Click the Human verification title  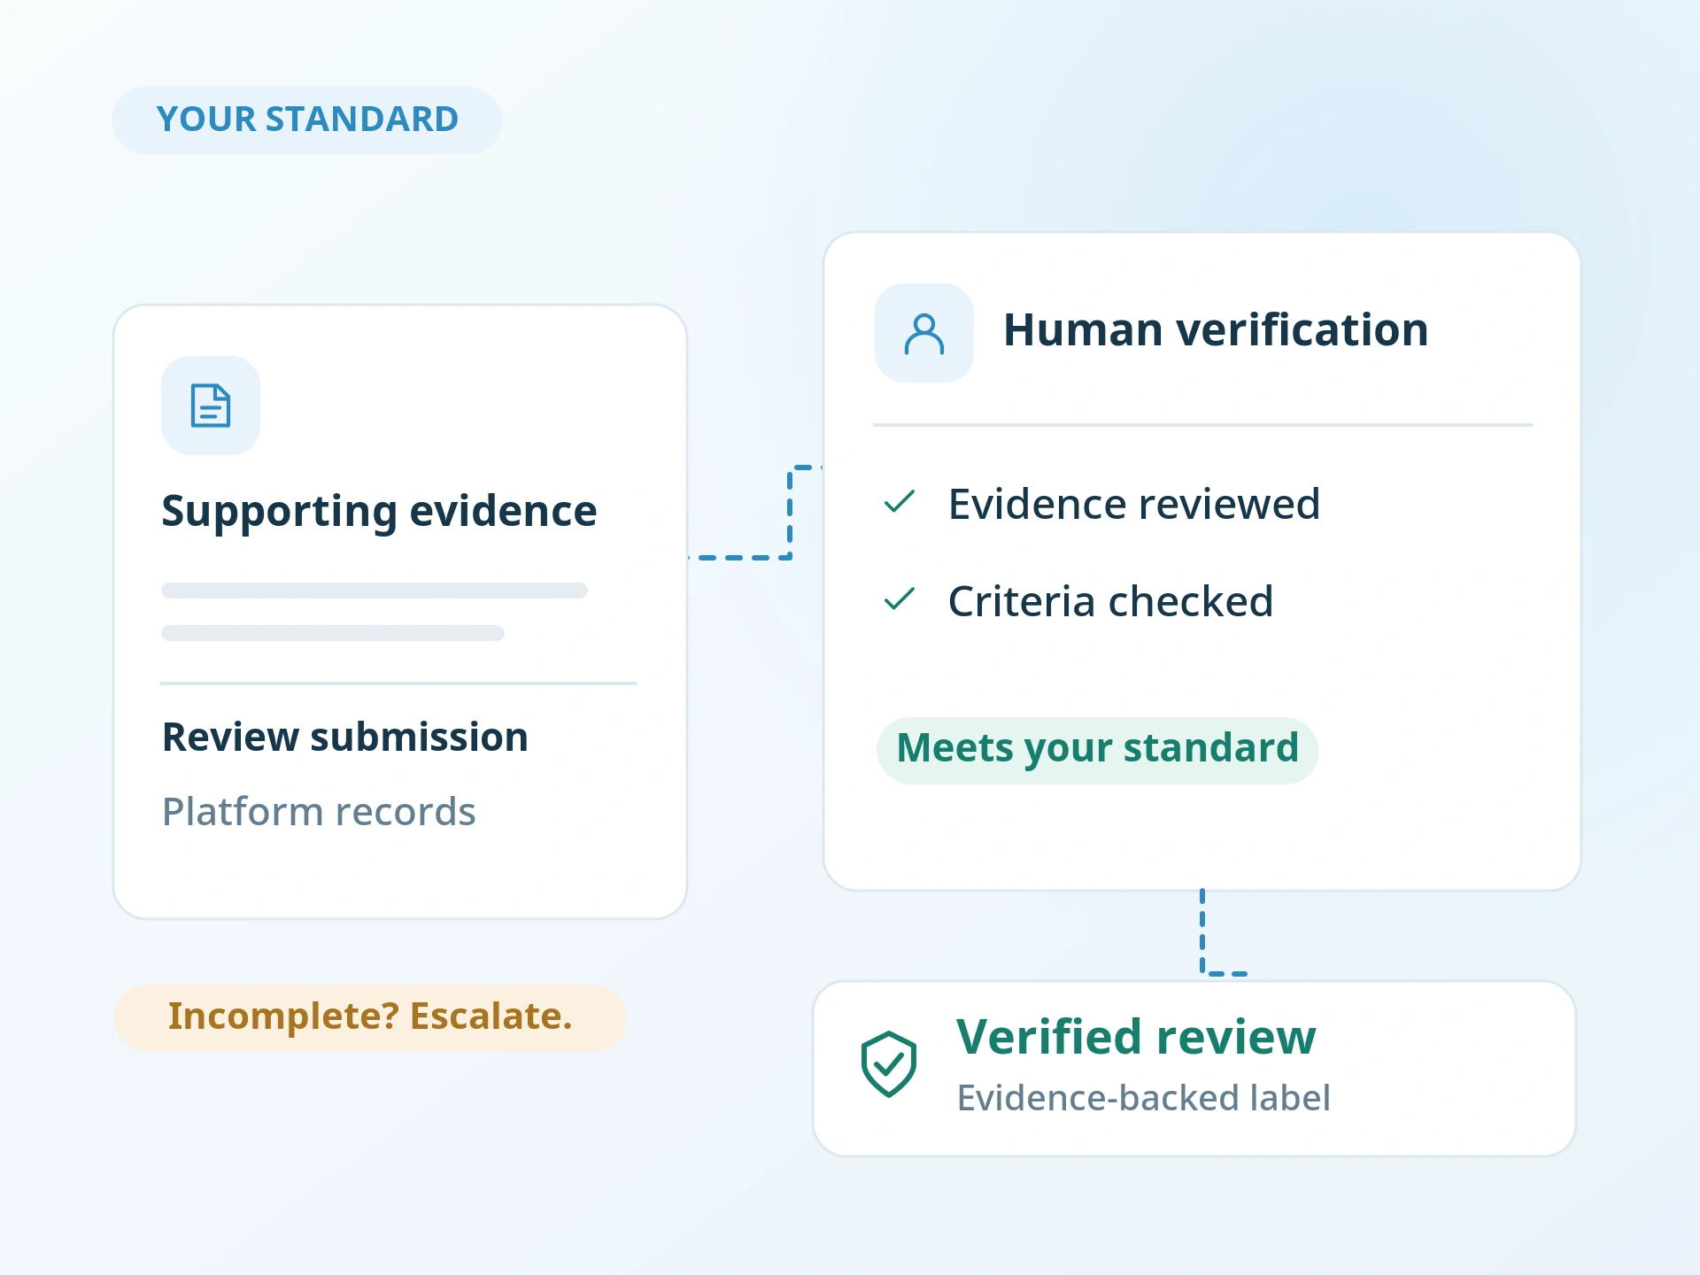[x=1216, y=330]
